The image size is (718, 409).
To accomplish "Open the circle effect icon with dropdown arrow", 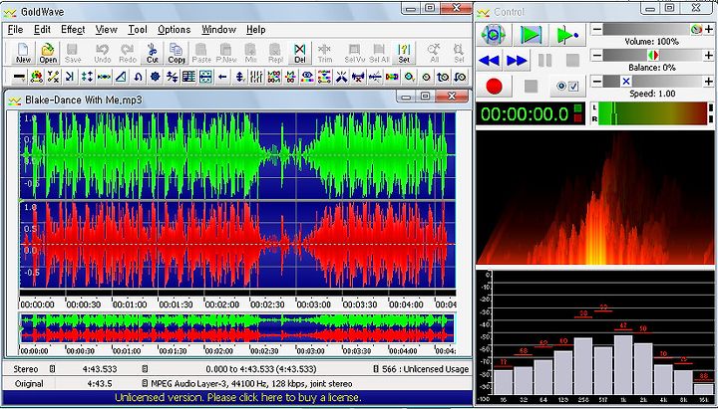I will tap(410, 77).
